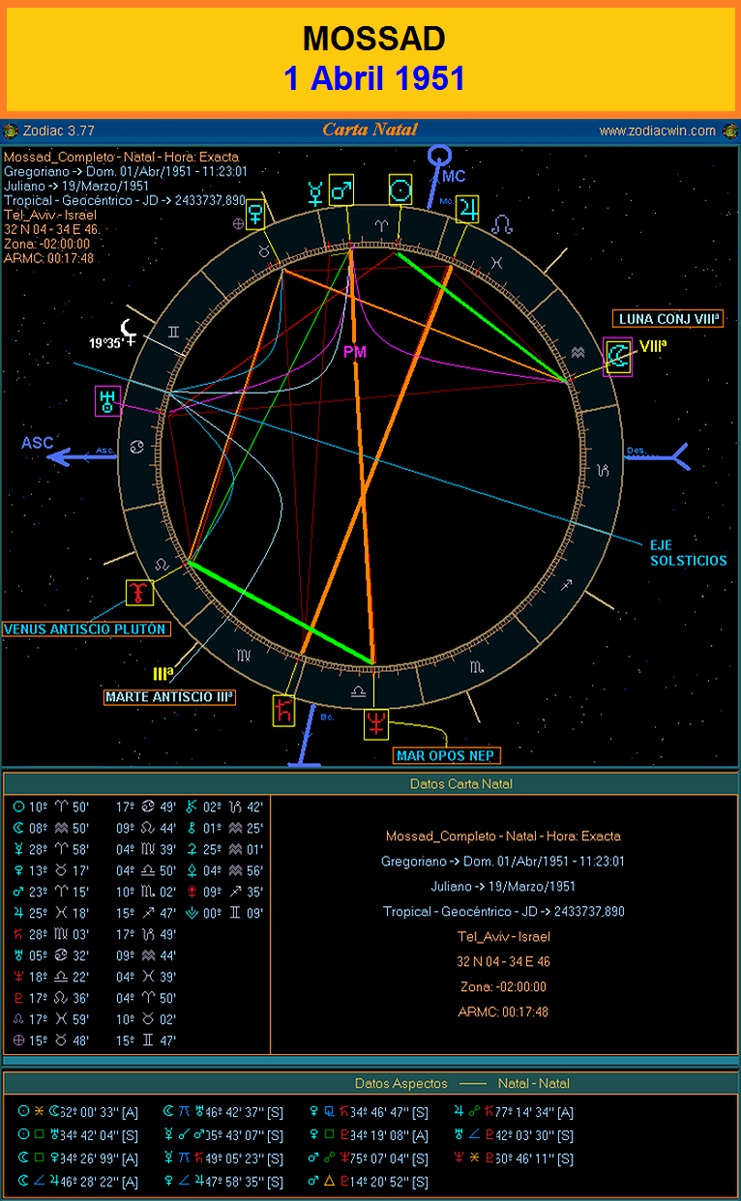
Task: Click the aspect entry '32° 00' 33'' [A]'
Action: click(78, 1112)
